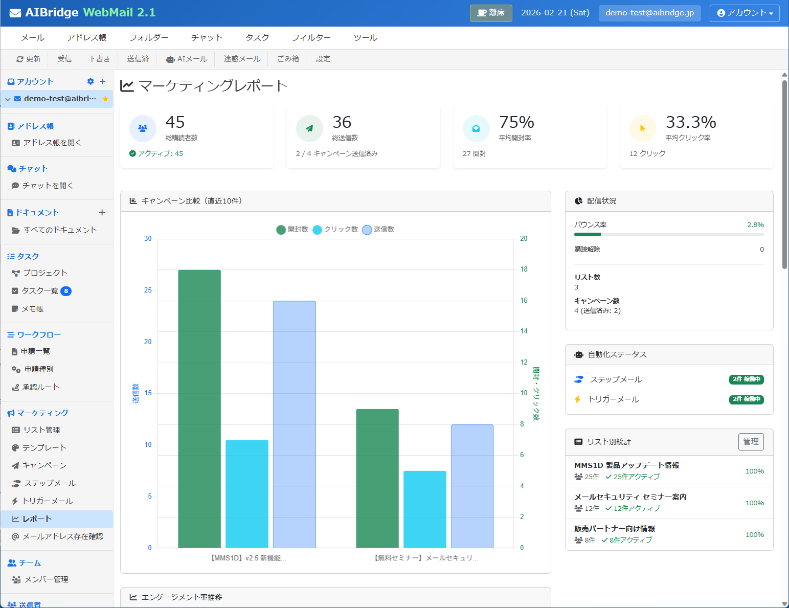This screenshot has height=608, width=789.
Task: Add a new account with the plus icon
Action: point(102,81)
